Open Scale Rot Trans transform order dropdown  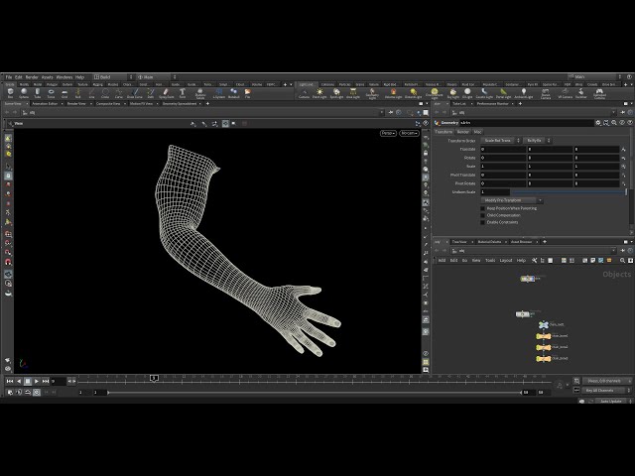pos(501,141)
